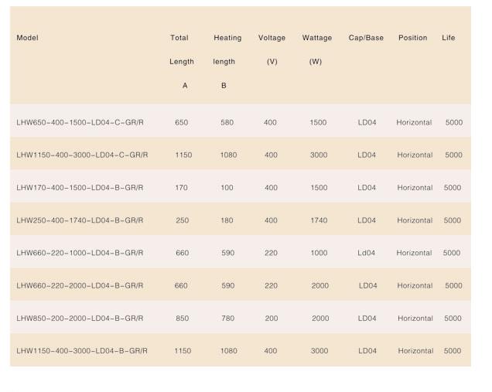Click heating length value 180
Image resolution: width=492 pixels, height=392 pixels.
(x=227, y=220)
